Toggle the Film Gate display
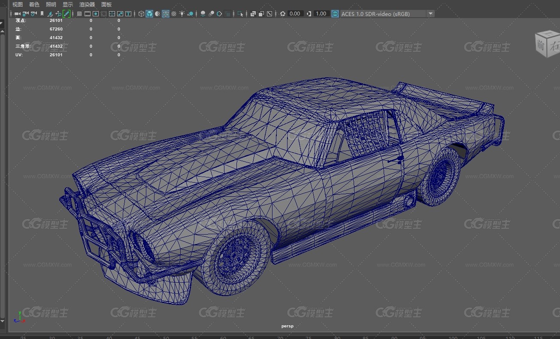The width and height of the screenshot is (560, 339). click(x=88, y=14)
